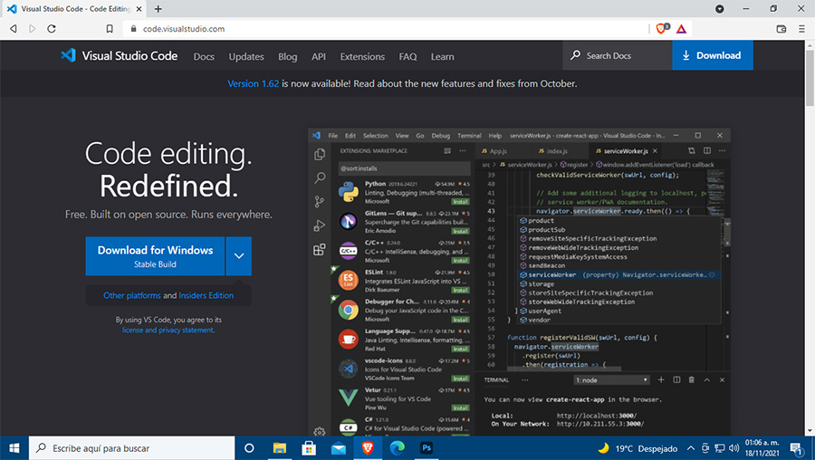Click the Run and Debug icon

click(320, 225)
